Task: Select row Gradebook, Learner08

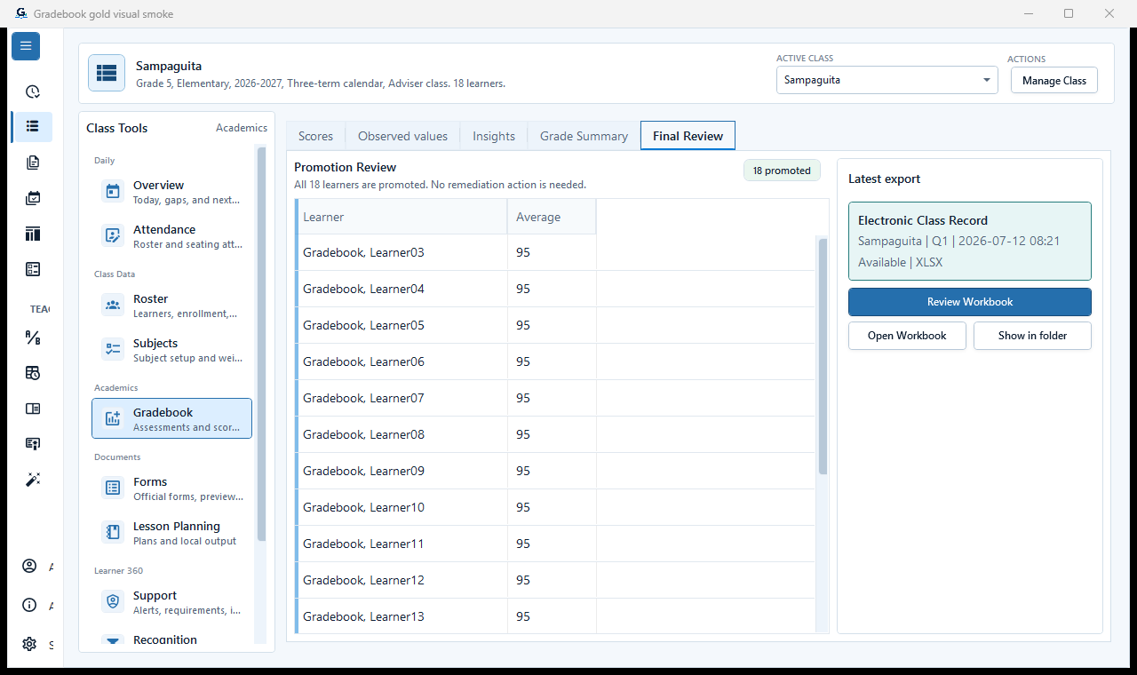Action: tap(555, 434)
